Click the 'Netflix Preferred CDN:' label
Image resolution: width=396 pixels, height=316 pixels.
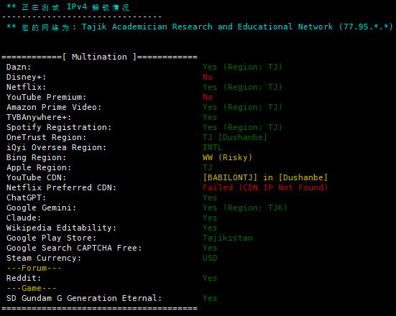[61, 187]
